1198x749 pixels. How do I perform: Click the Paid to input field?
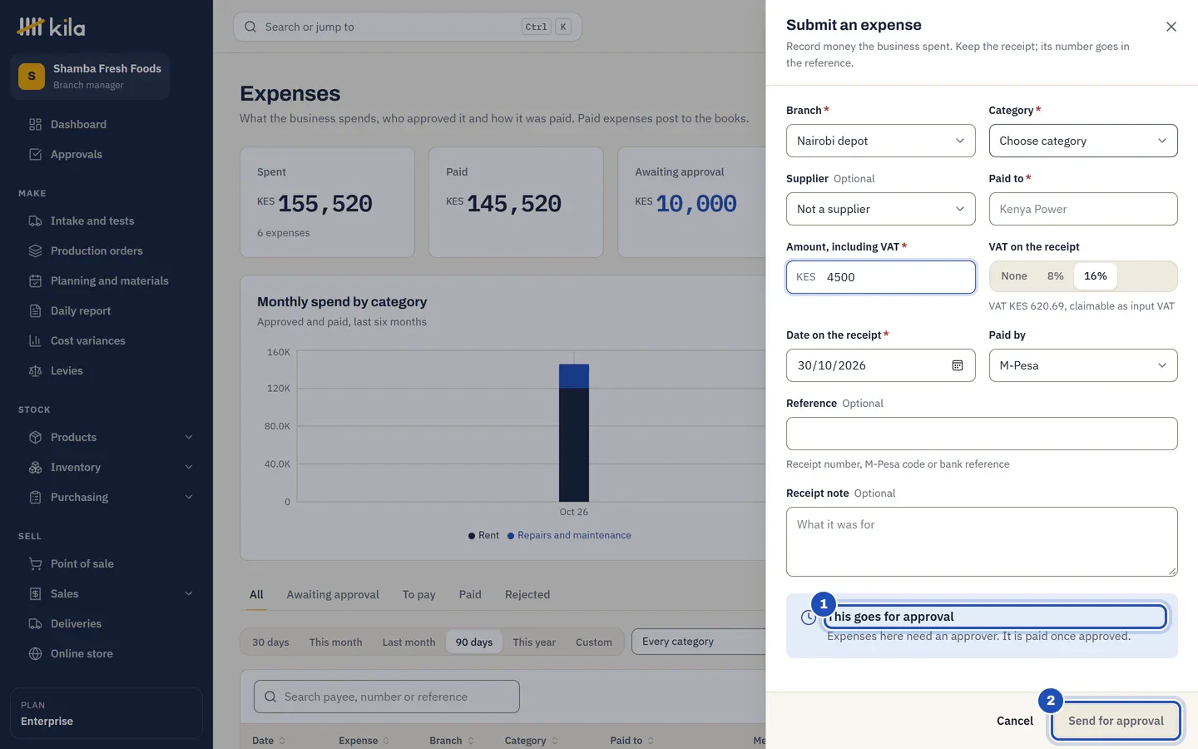pyautogui.click(x=1083, y=209)
